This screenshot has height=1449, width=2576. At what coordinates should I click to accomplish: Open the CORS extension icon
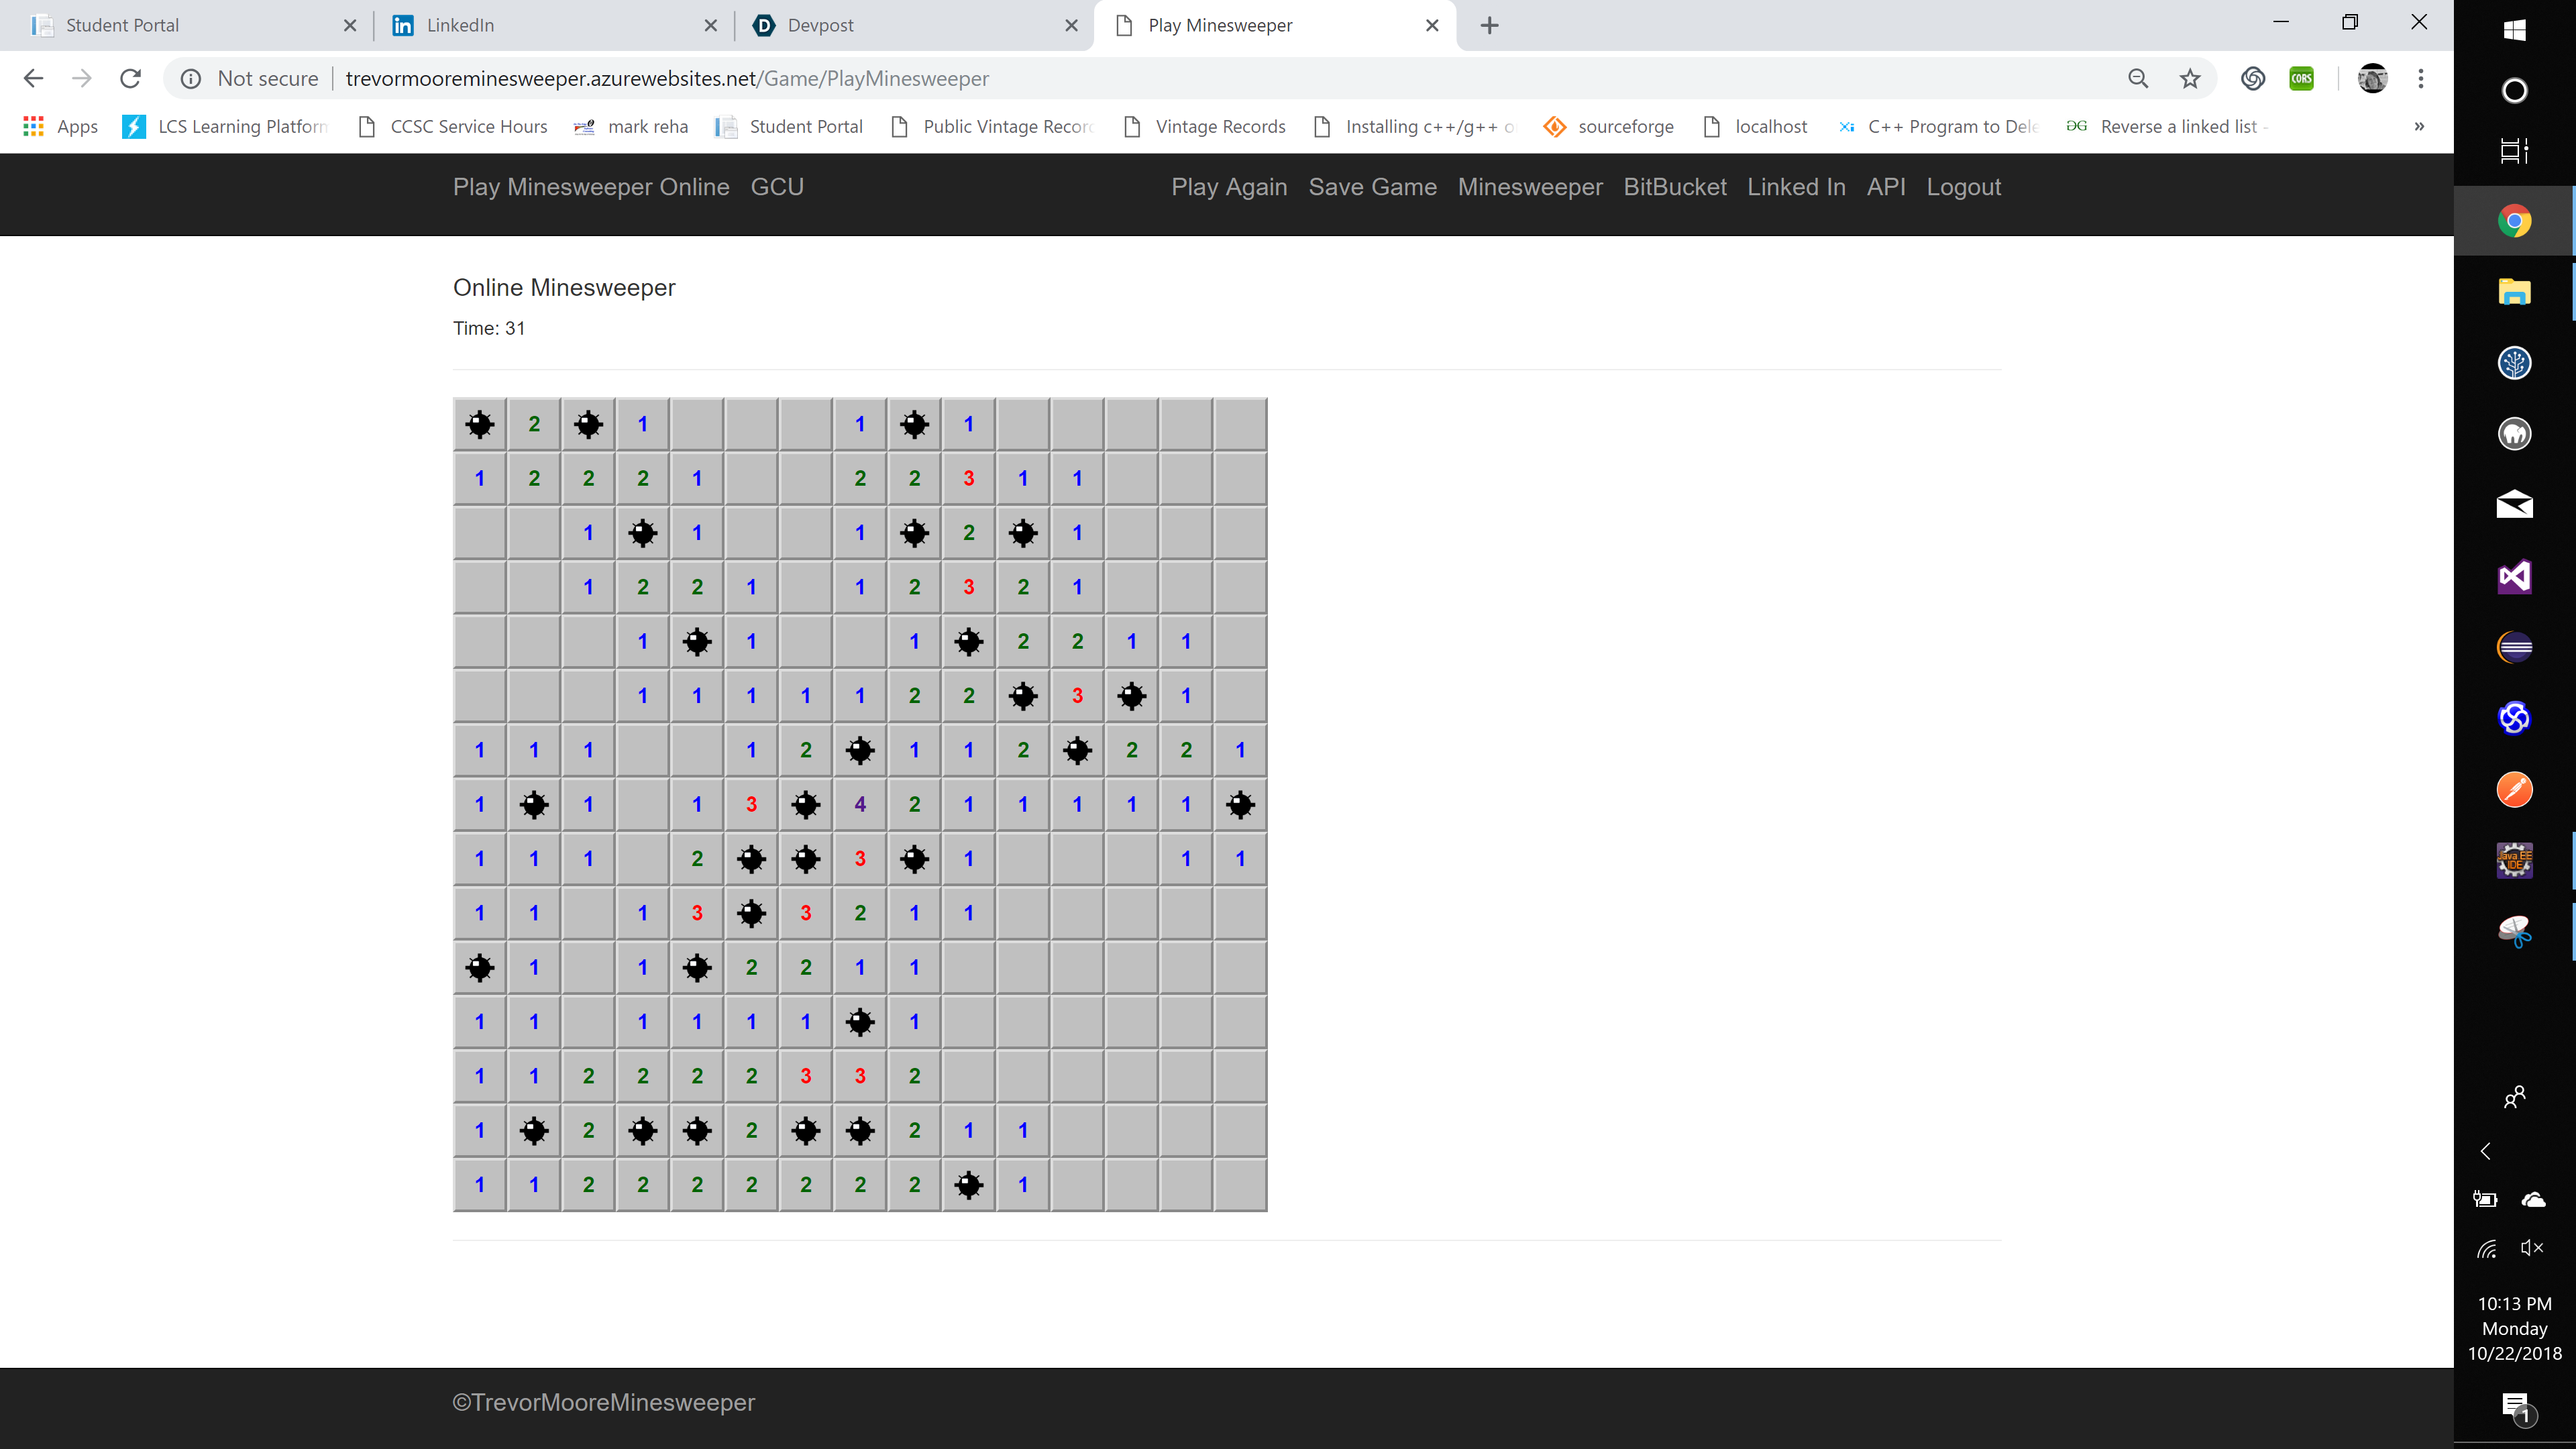2301,79
